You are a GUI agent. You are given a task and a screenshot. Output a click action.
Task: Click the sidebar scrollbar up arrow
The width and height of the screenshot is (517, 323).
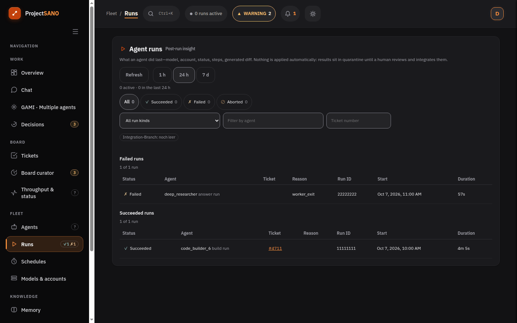pyautogui.click(x=92, y=3)
